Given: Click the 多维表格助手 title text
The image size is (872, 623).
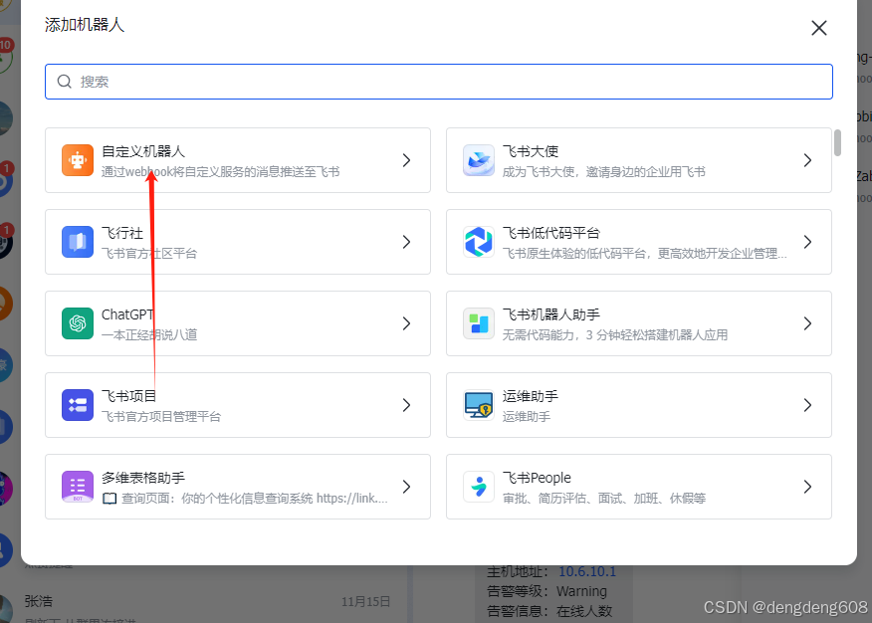Looking at the screenshot, I should click(x=143, y=478).
